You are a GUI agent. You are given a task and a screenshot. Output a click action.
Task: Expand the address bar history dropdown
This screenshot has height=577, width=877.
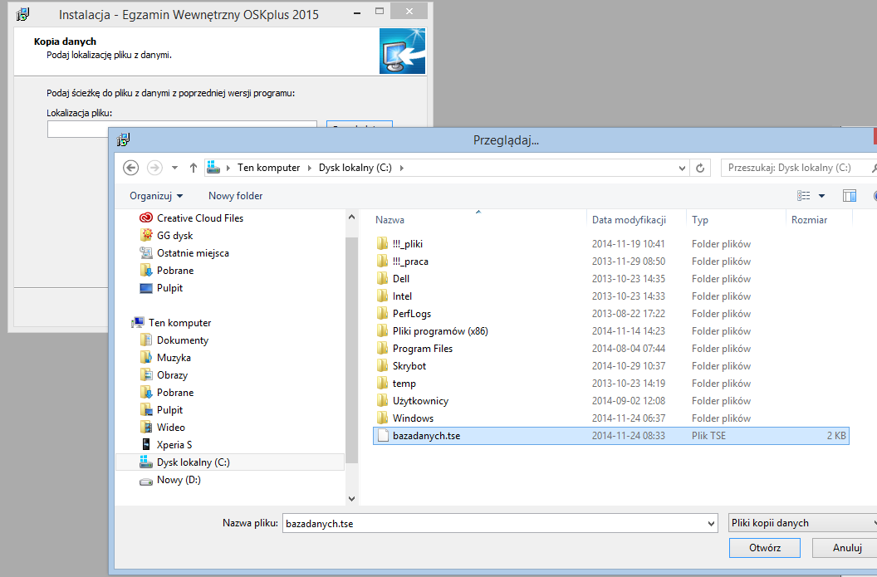682,168
